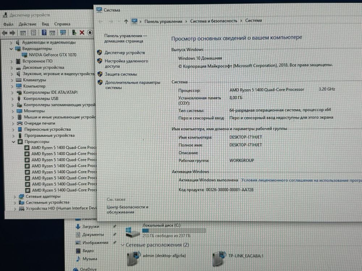Click the C: drive usage bar

point(174,231)
